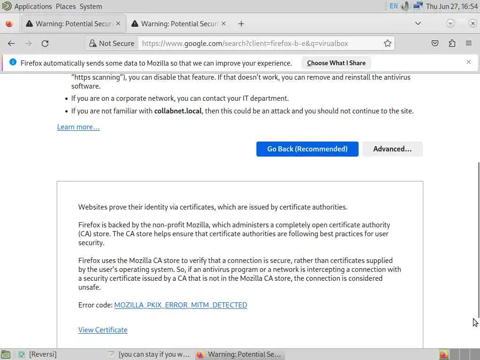Expand the list all tabs chevron
Screen dimensions: 480x360
(418, 23)
